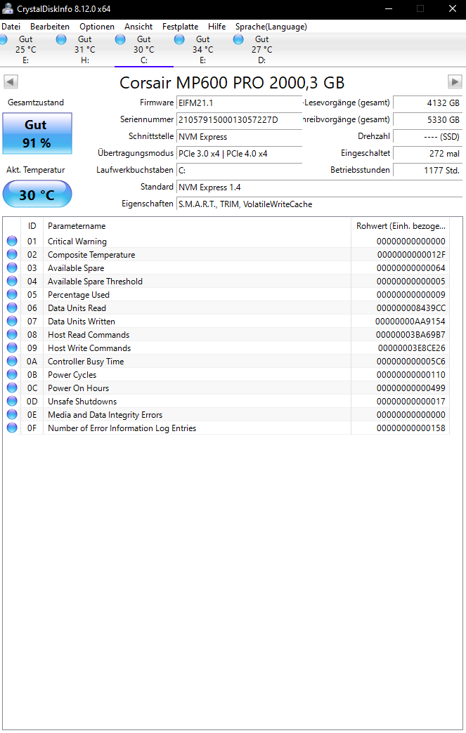Screen dimensions: 466x733
Task: Open the Festplatte menu
Action: [x=180, y=27]
